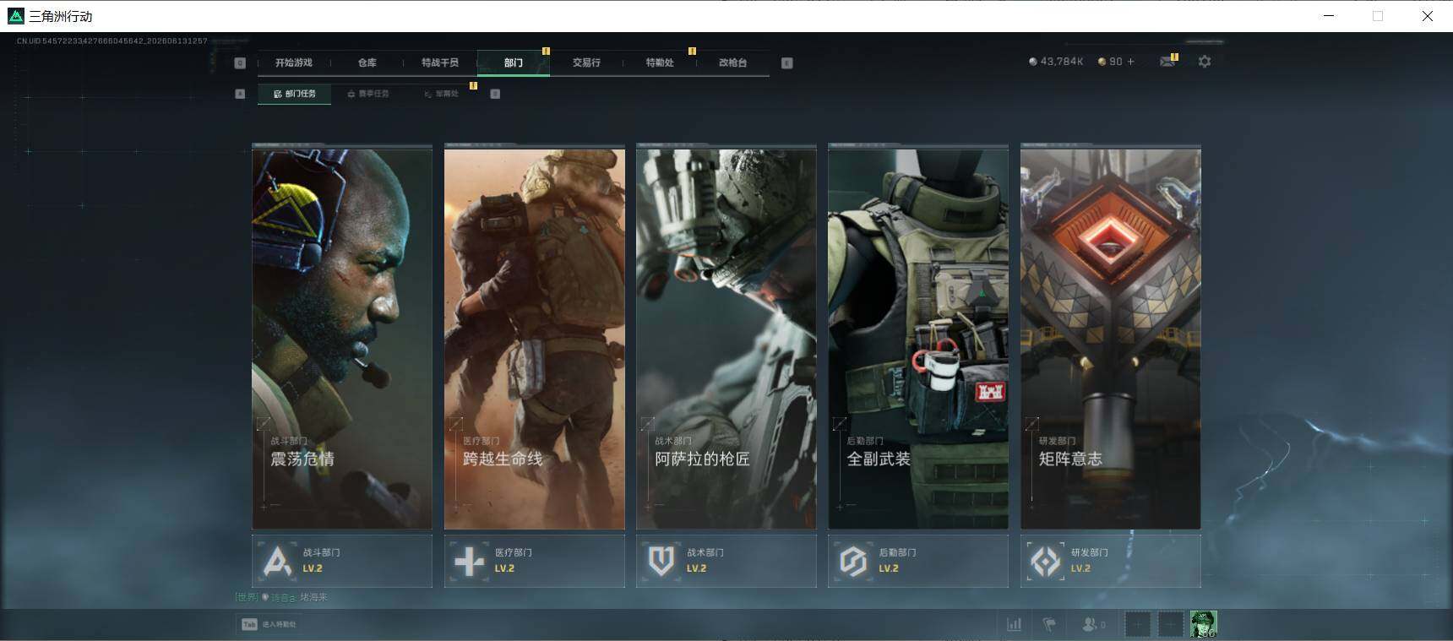Viewport: 1453px width, 641px height.
Task: Click the Q previous-tab key icon
Action: pos(240,62)
